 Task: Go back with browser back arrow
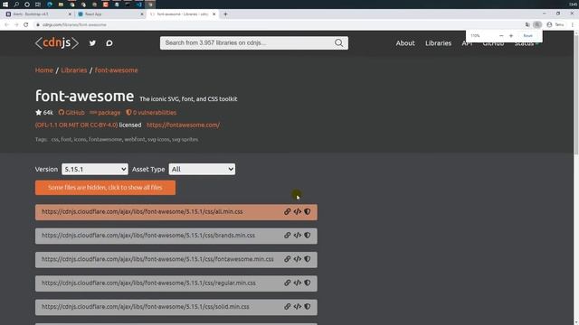pyautogui.click(x=6, y=24)
